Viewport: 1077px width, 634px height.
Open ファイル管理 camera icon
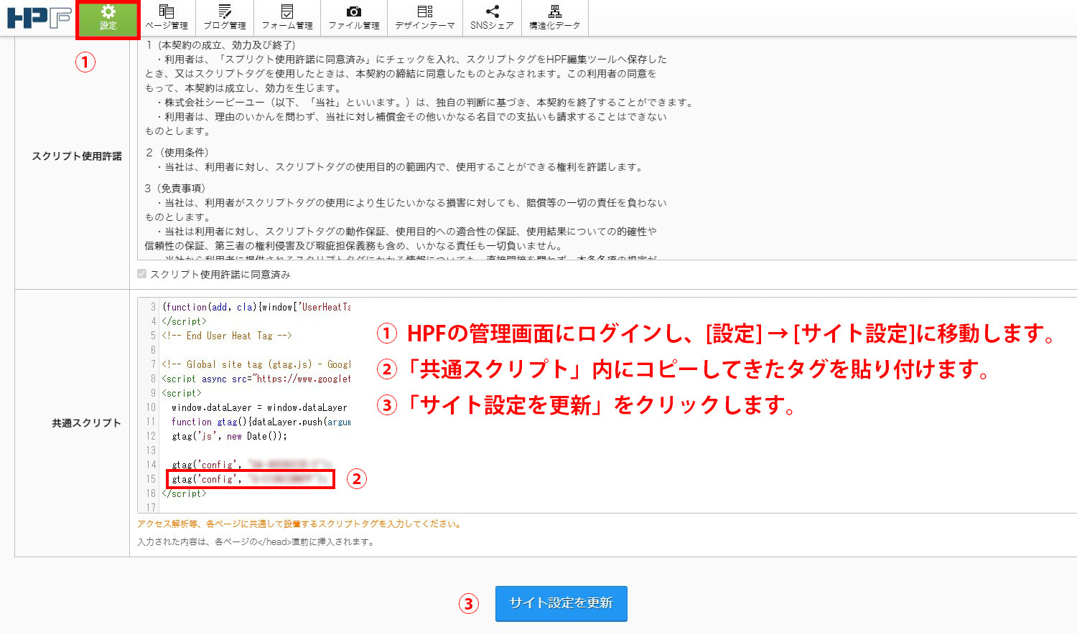click(x=354, y=18)
